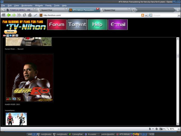Go forward with green right arrow

click(x=14, y=15)
